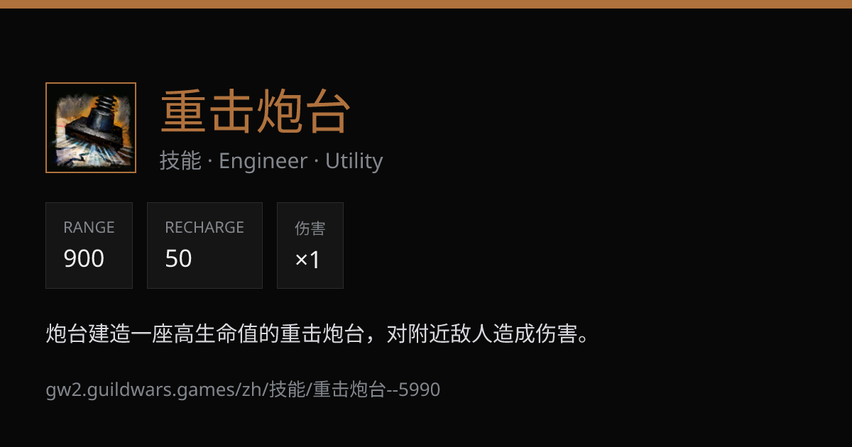Open the Engineer profession label
Viewport: 852px width, 447px height.
click(x=263, y=161)
